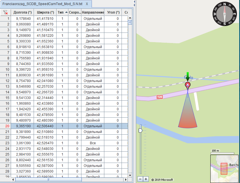Image resolution: width=240 pixels, height=183 pixels.
Task: Sort by the Угол (°) column header
Action: click(113, 12)
